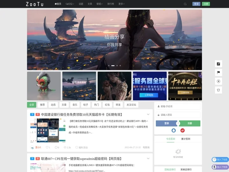Viewport: 229px width, 172px height.
Task: Select third carousel indicator dot
Action: pos(117,66)
